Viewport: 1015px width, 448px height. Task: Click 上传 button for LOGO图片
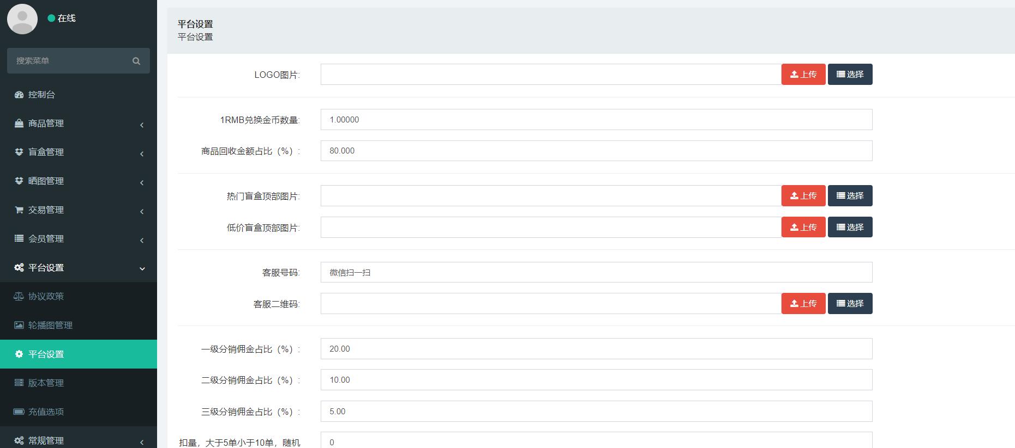[x=803, y=75]
